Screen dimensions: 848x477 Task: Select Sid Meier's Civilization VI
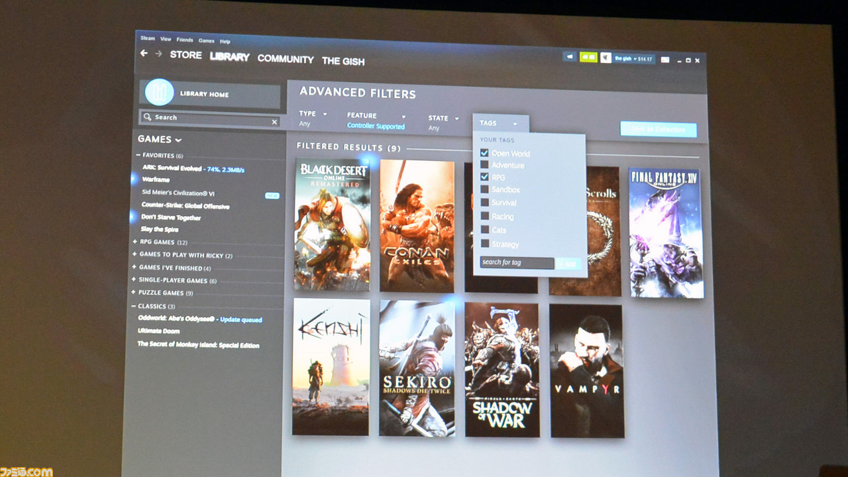[178, 193]
